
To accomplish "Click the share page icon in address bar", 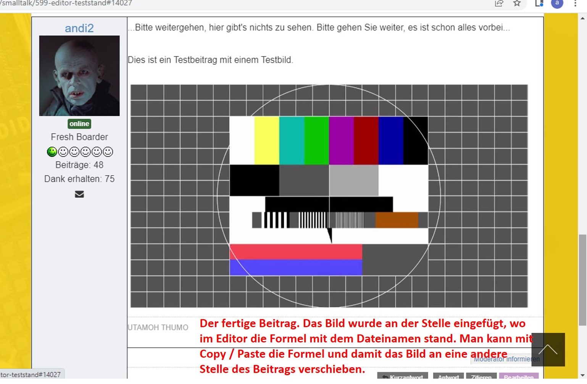I will coord(499,3).
